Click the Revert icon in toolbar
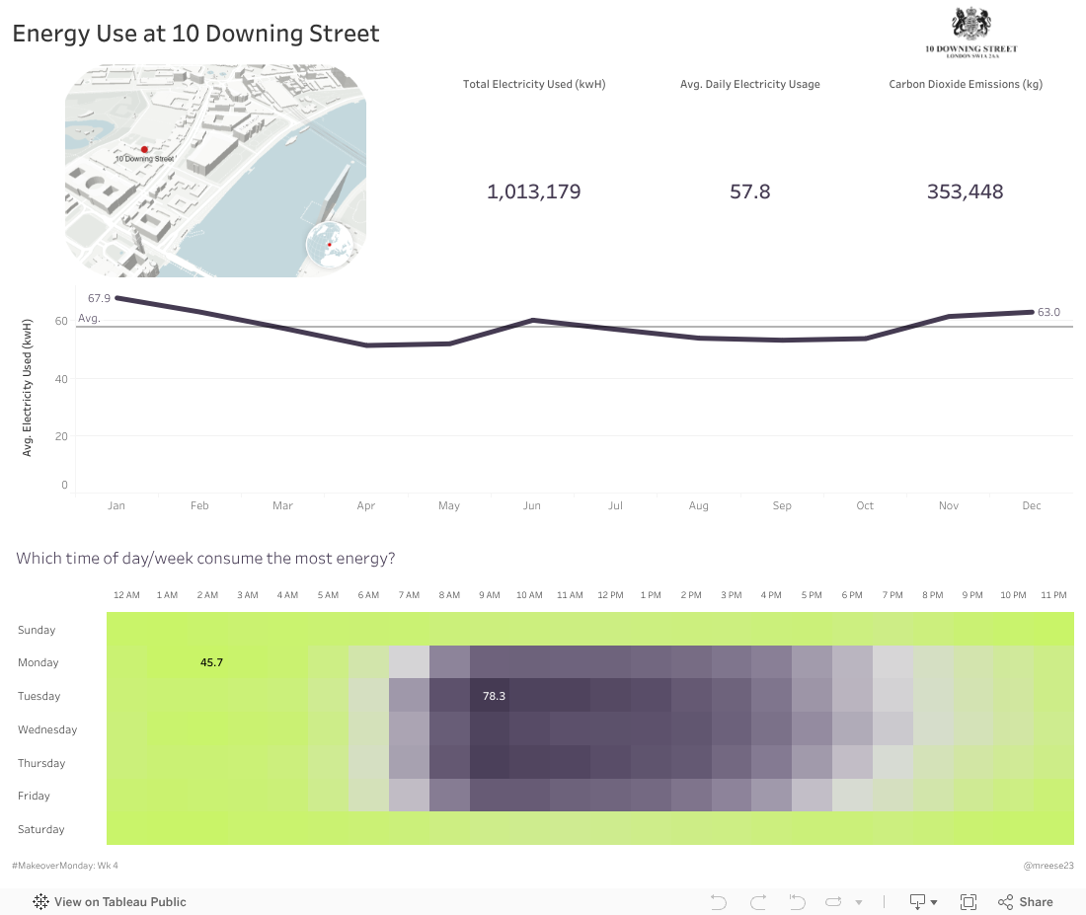1086x915 pixels. tap(798, 902)
